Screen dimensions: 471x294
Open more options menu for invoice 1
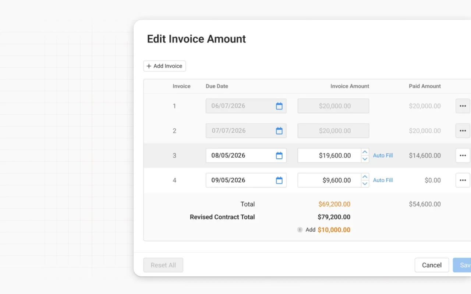coord(463,106)
